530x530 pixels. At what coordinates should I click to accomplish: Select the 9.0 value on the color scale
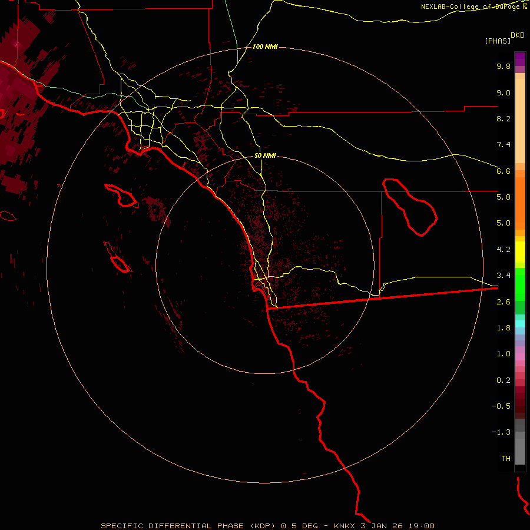coord(503,92)
